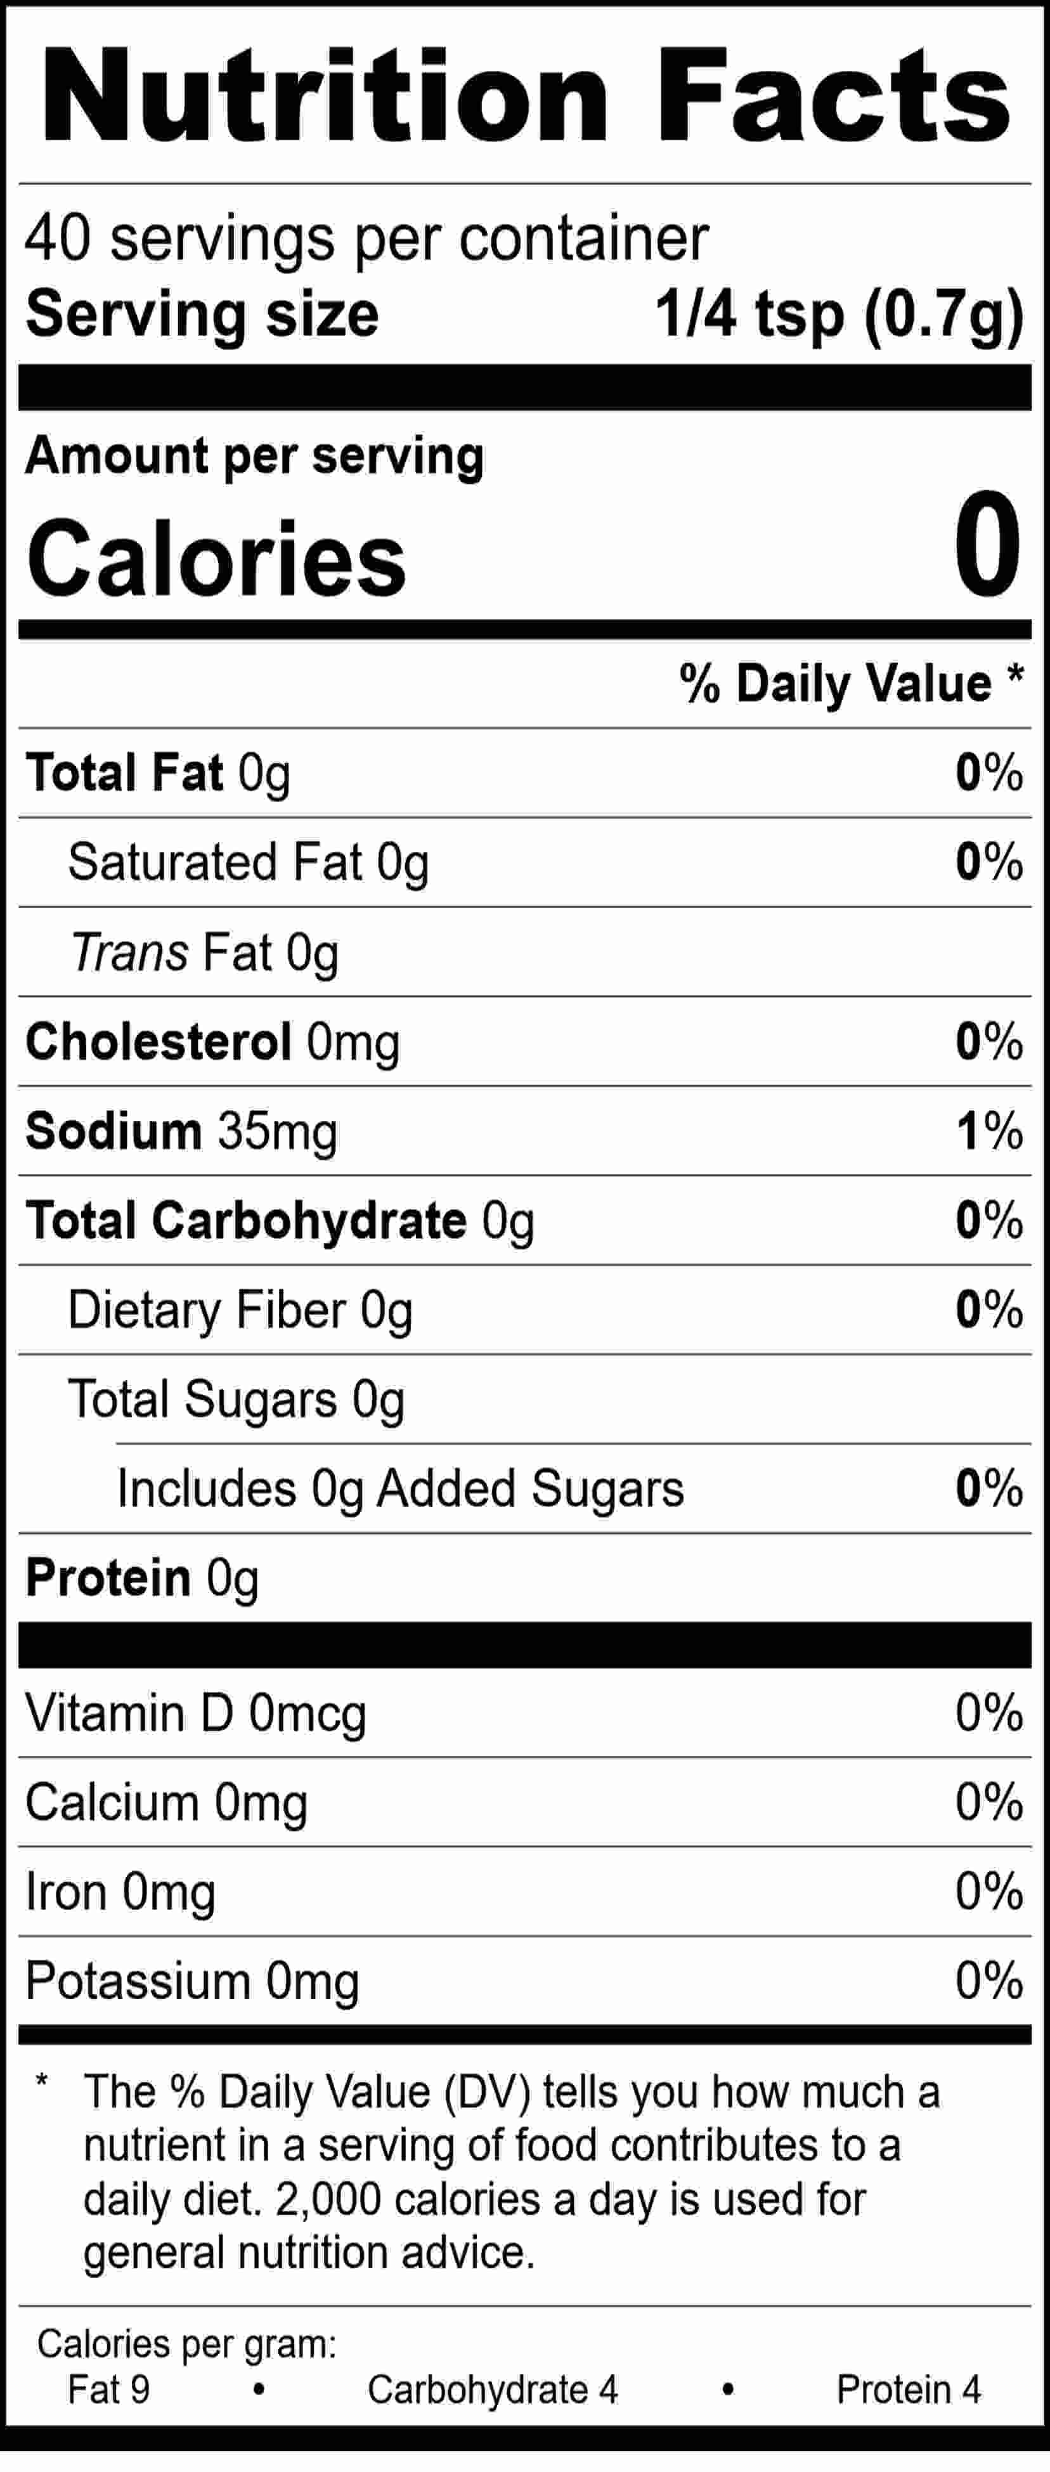
Task: Click the Dietary Fiber 0g row
Action: tap(240, 1310)
